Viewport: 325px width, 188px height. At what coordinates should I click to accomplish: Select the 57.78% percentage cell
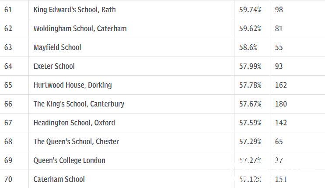pyautogui.click(x=252, y=85)
